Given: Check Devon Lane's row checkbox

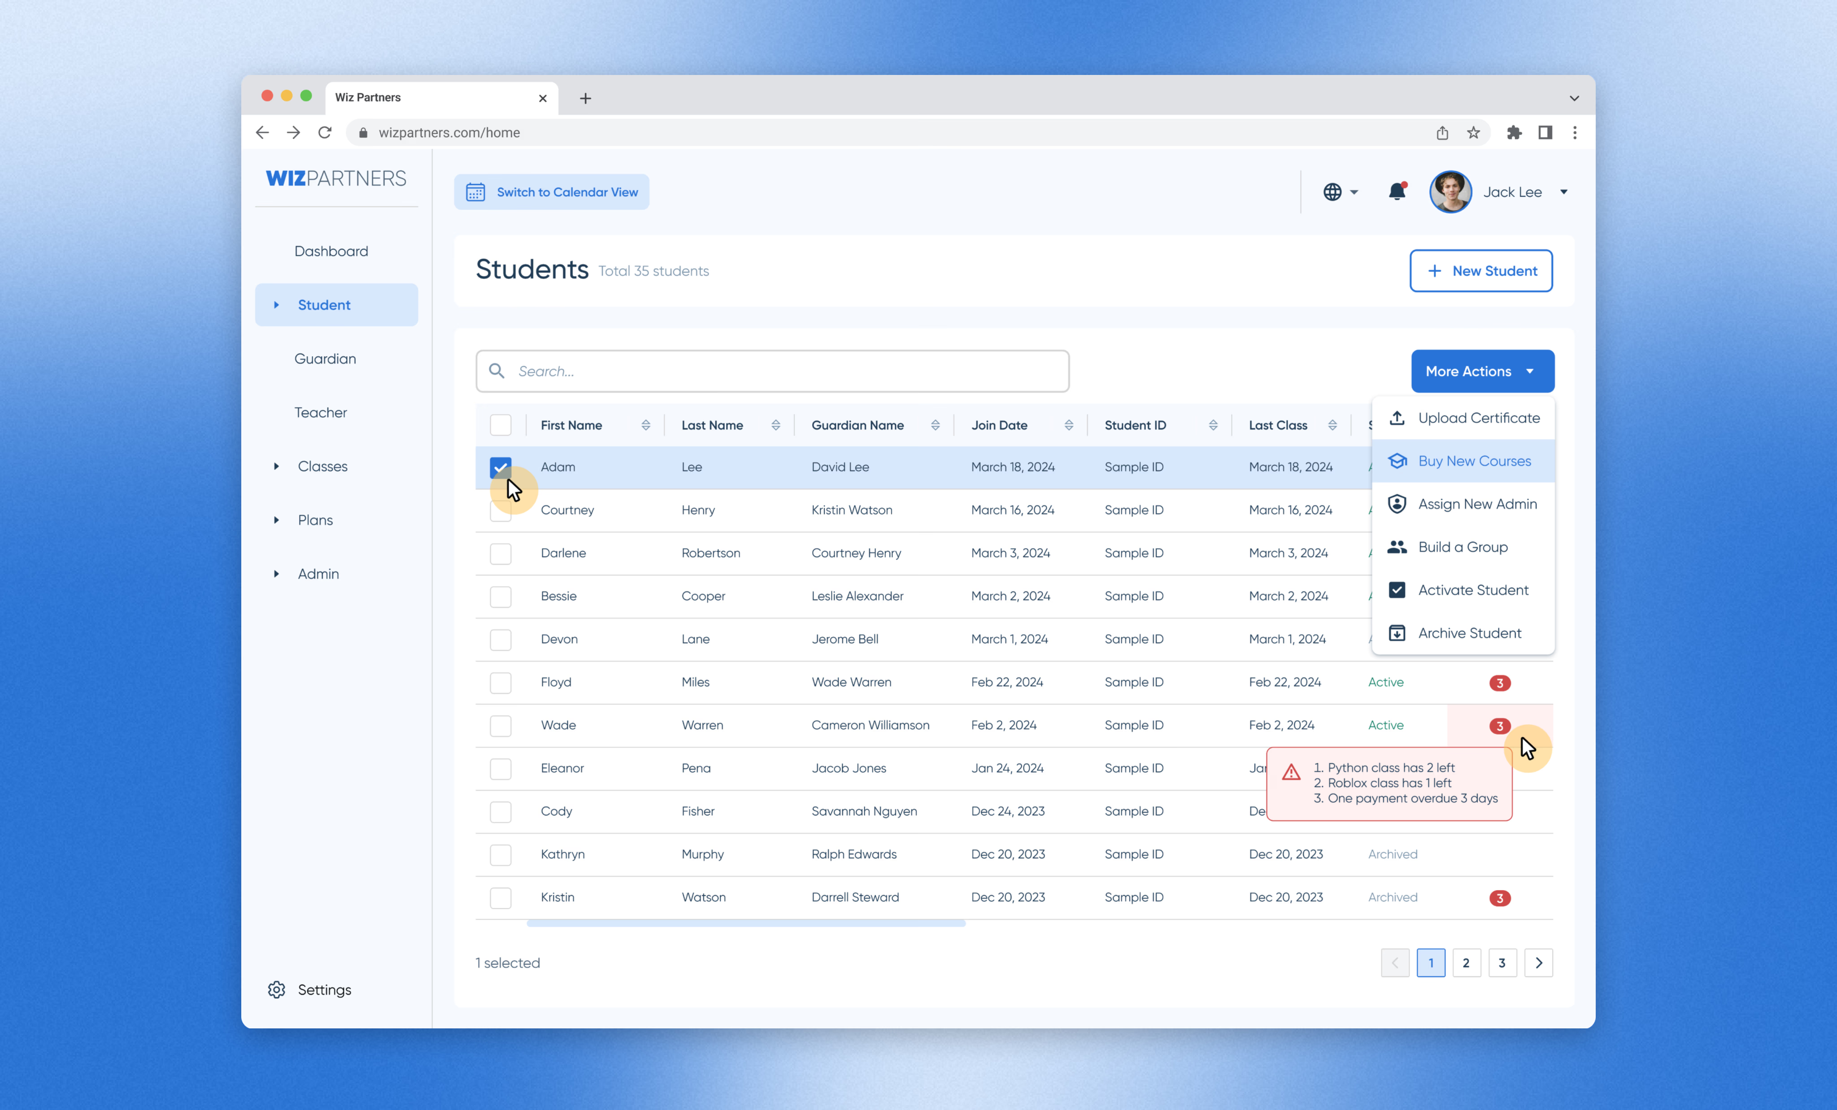Looking at the screenshot, I should tap(500, 640).
